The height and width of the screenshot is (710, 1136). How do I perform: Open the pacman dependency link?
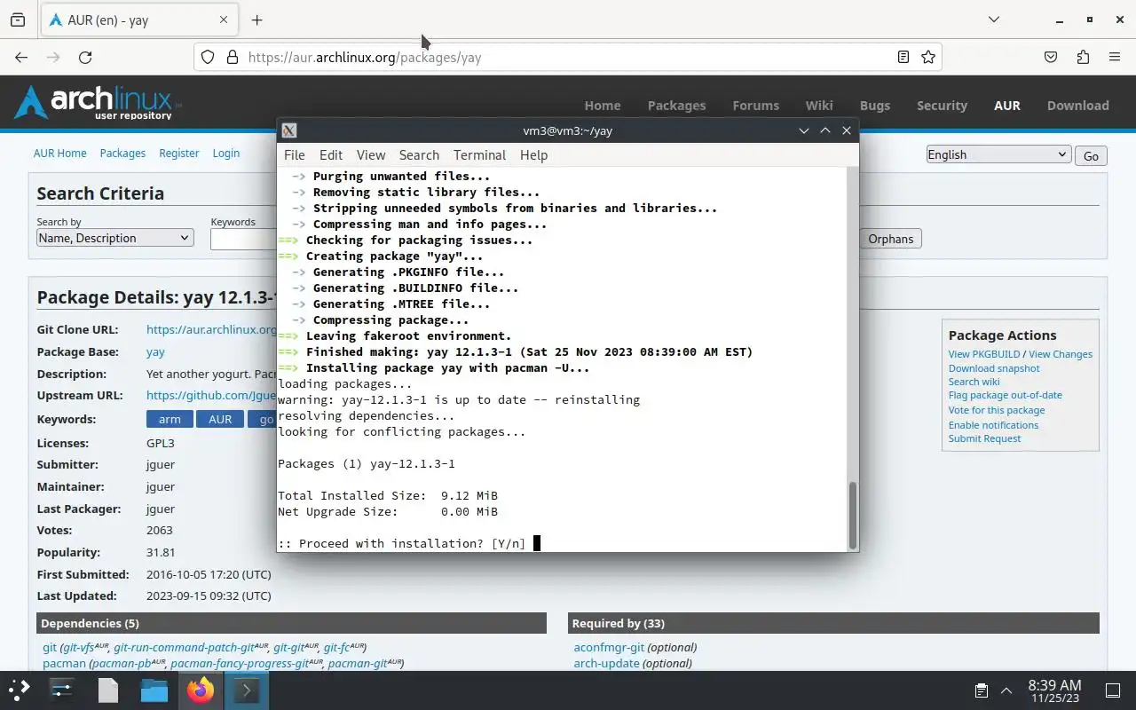click(64, 663)
